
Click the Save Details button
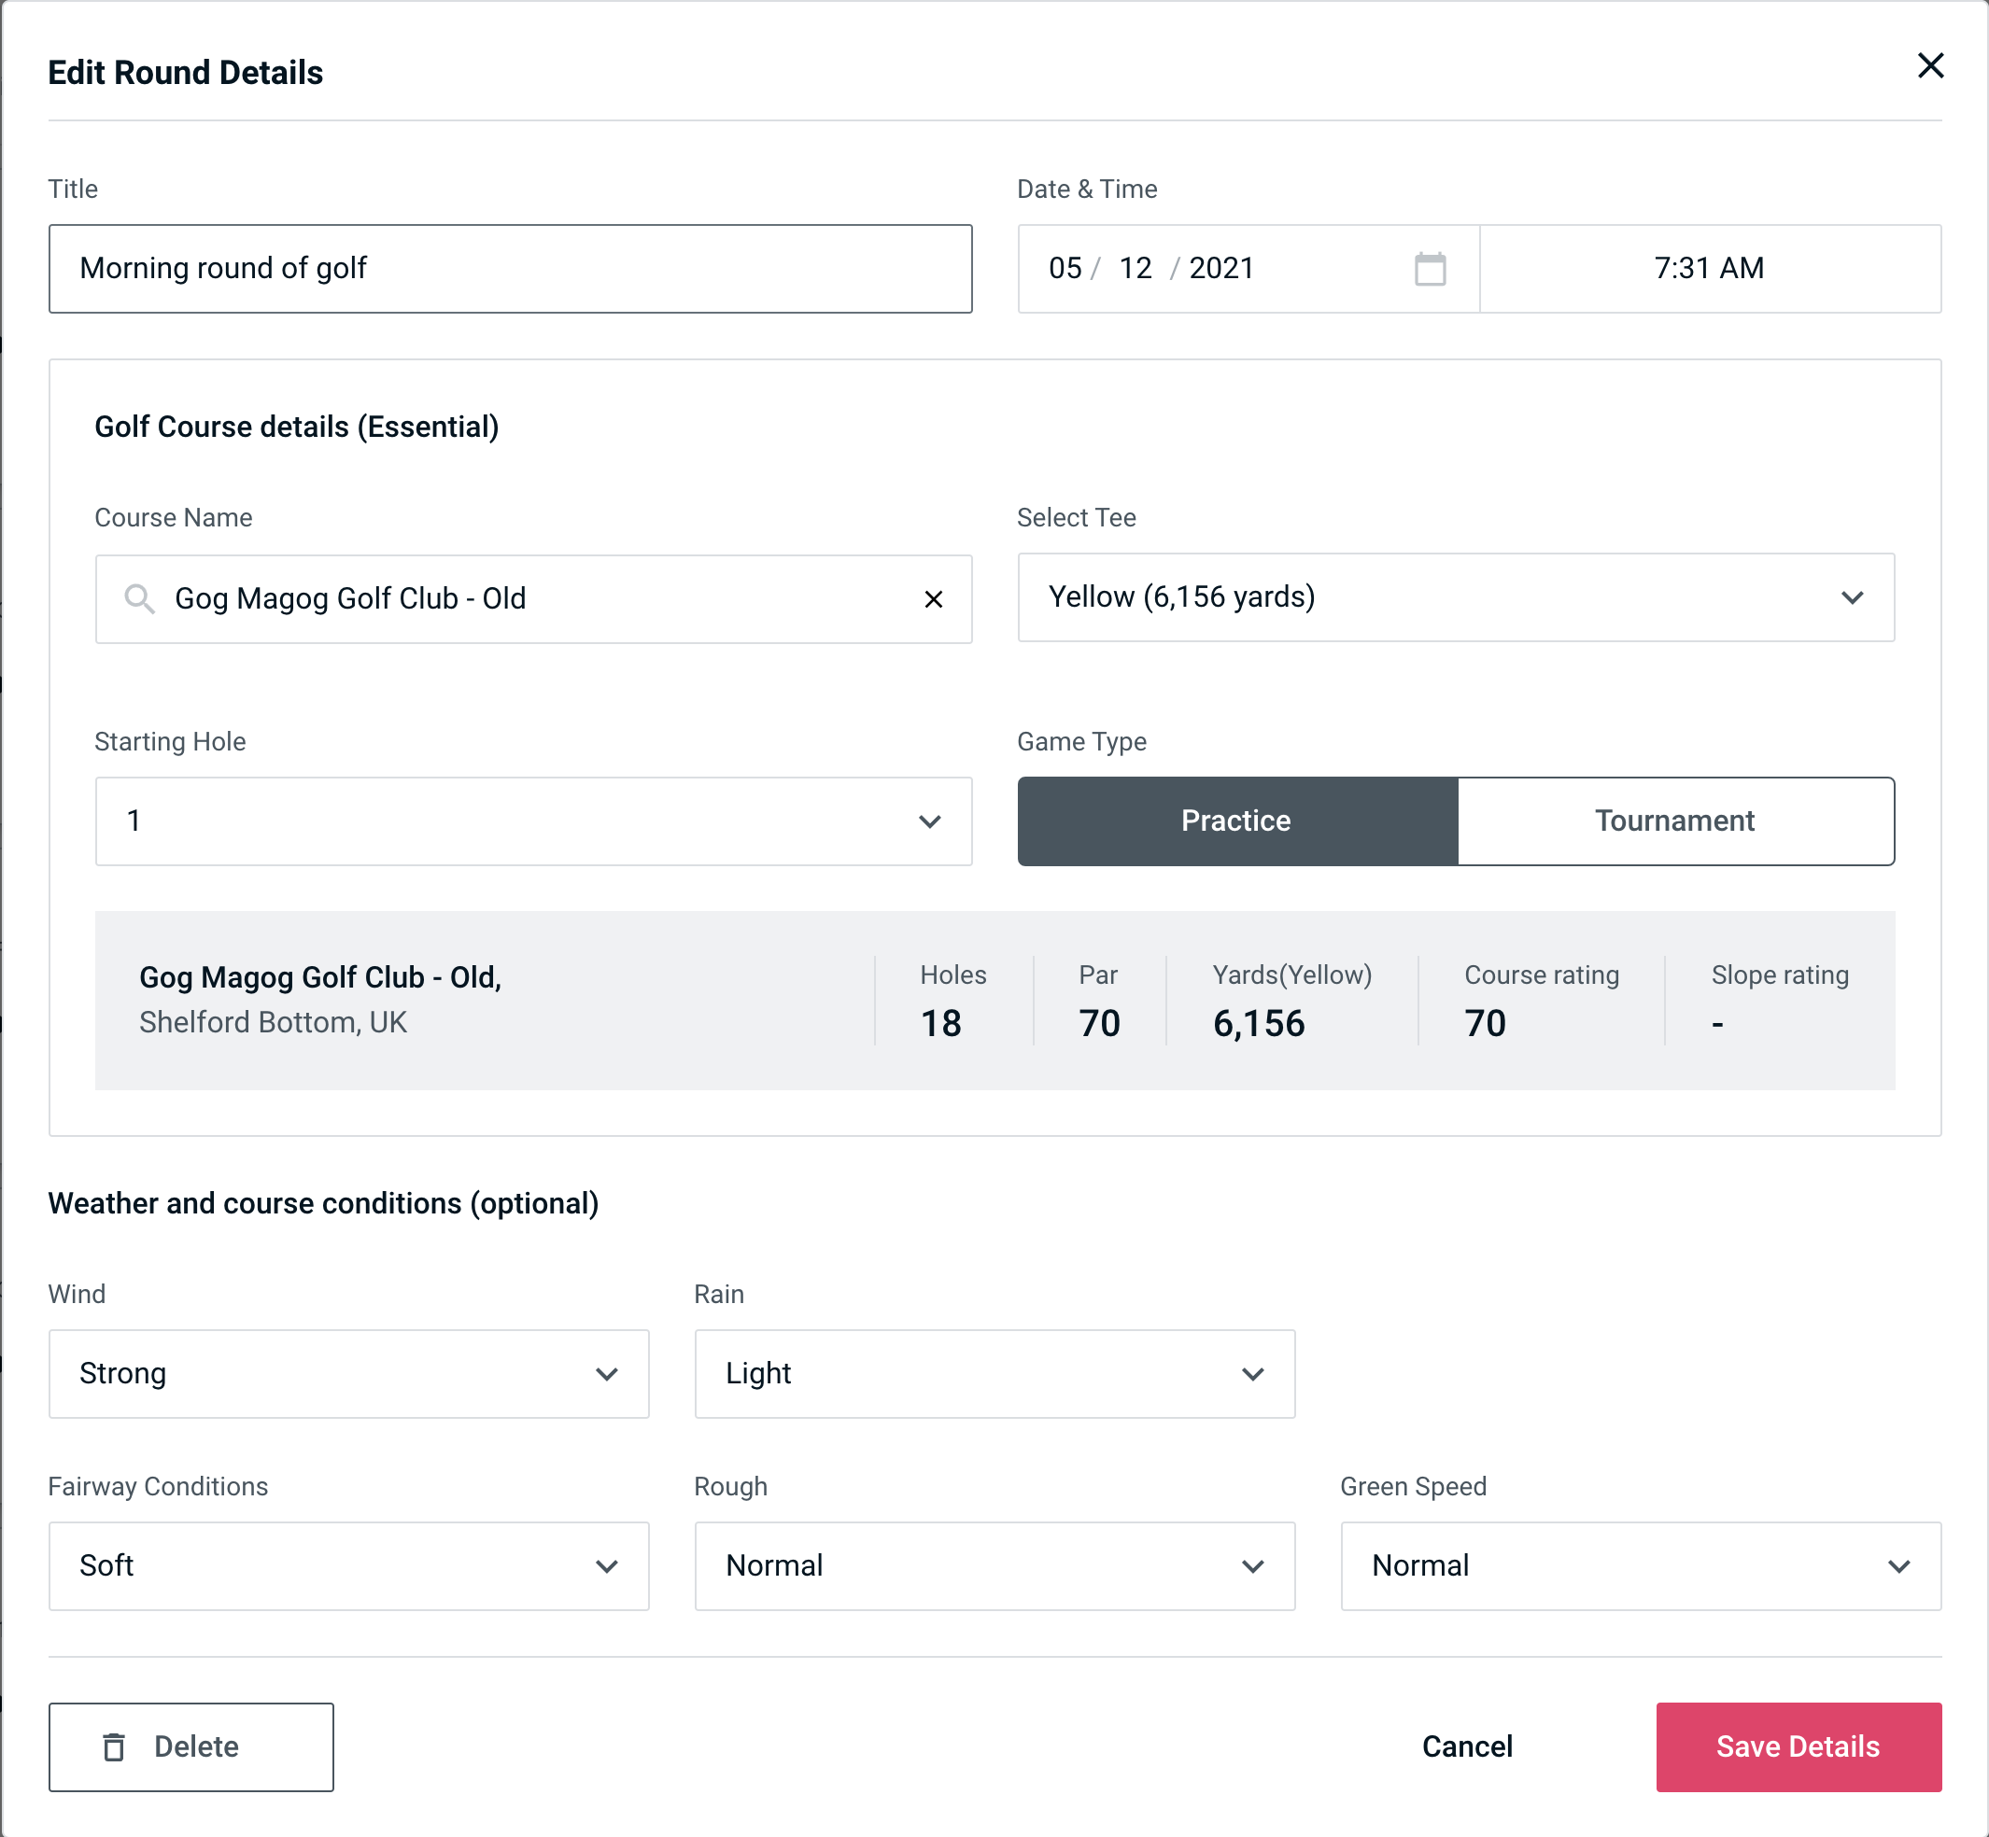pos(1797,1747)
